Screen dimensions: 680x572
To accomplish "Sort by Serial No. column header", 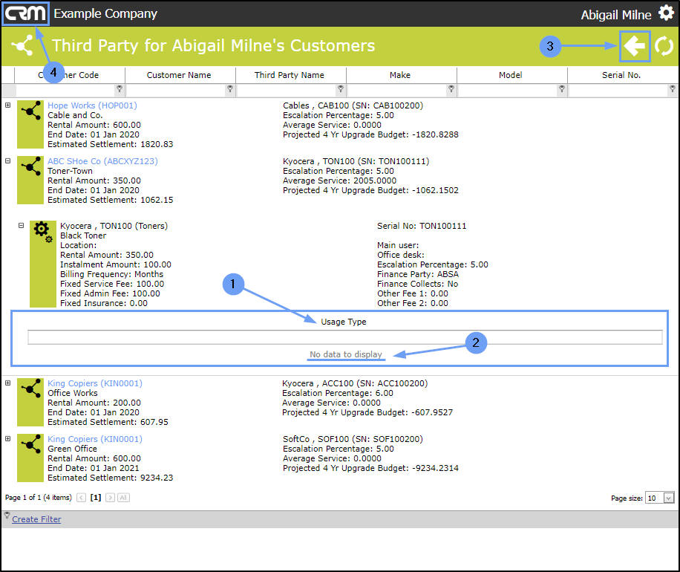I will click(622, 75).
